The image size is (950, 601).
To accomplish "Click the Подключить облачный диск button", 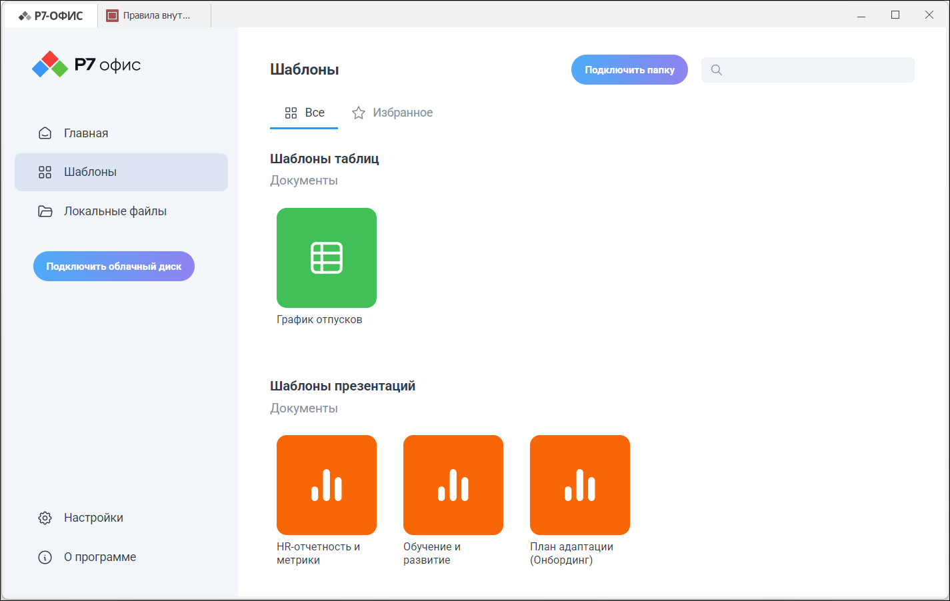I will point(114,267).
